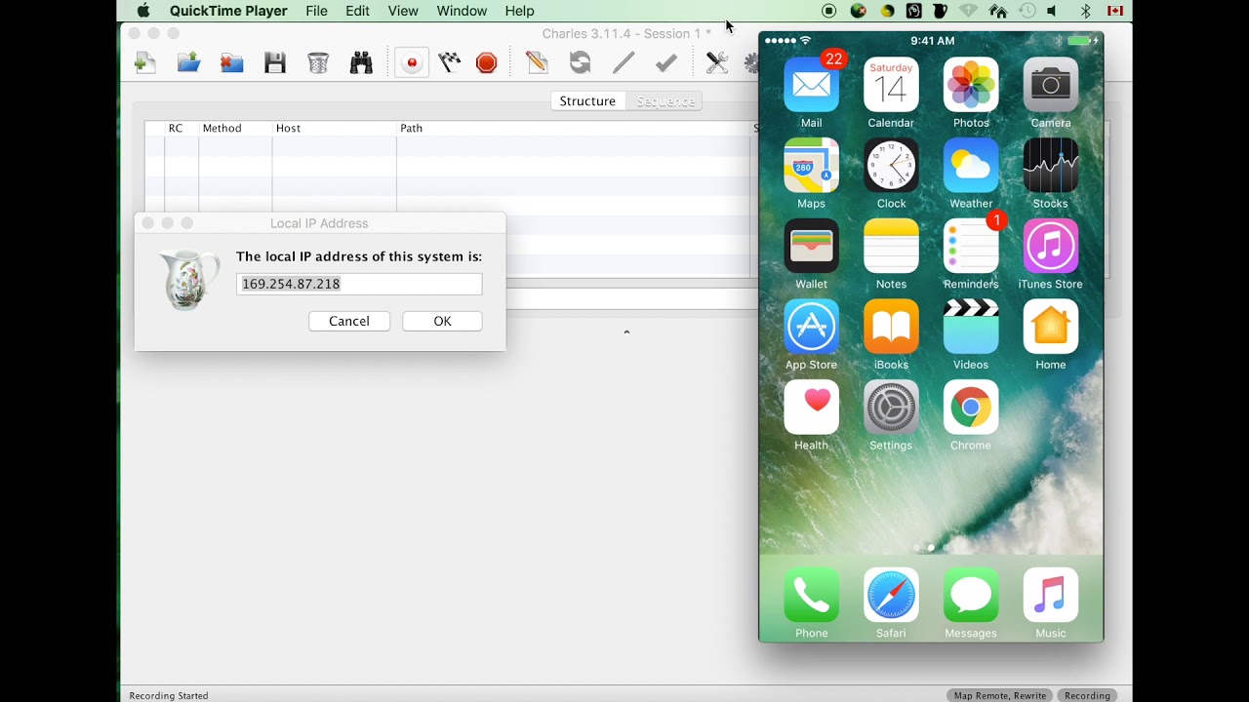Open the Window menu
The image size is (1249, 702).
coord(462,11)
